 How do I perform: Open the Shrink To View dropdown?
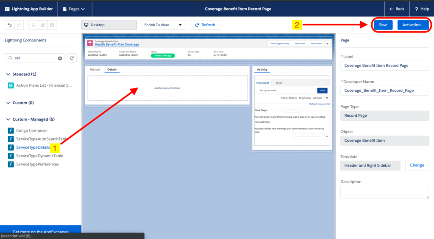click(163, 25)
